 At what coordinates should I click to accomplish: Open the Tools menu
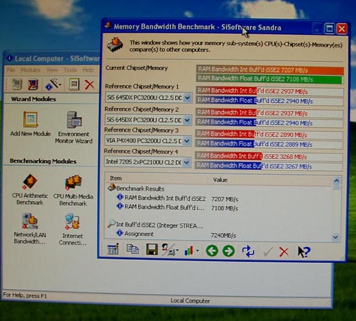pyautogui.click(x=70, y=70)
